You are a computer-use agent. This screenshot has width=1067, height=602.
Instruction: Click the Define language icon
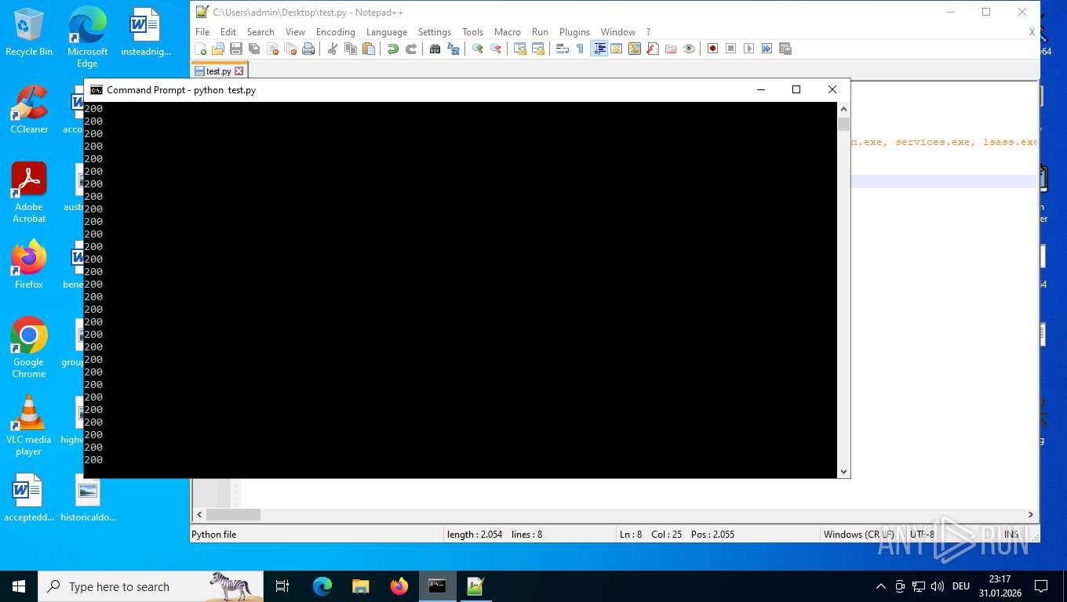click(x=617, y=49)
